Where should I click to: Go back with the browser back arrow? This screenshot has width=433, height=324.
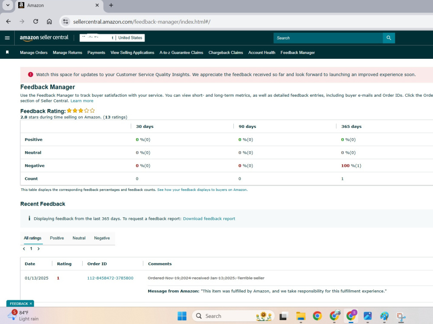(x=9, y=22)
